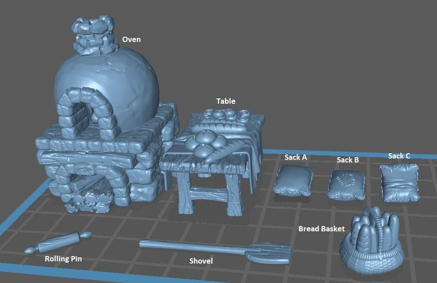This screenshot has height=283, width=437.
Task: Click the "Table" text label
Action: (x=226, y=101)
